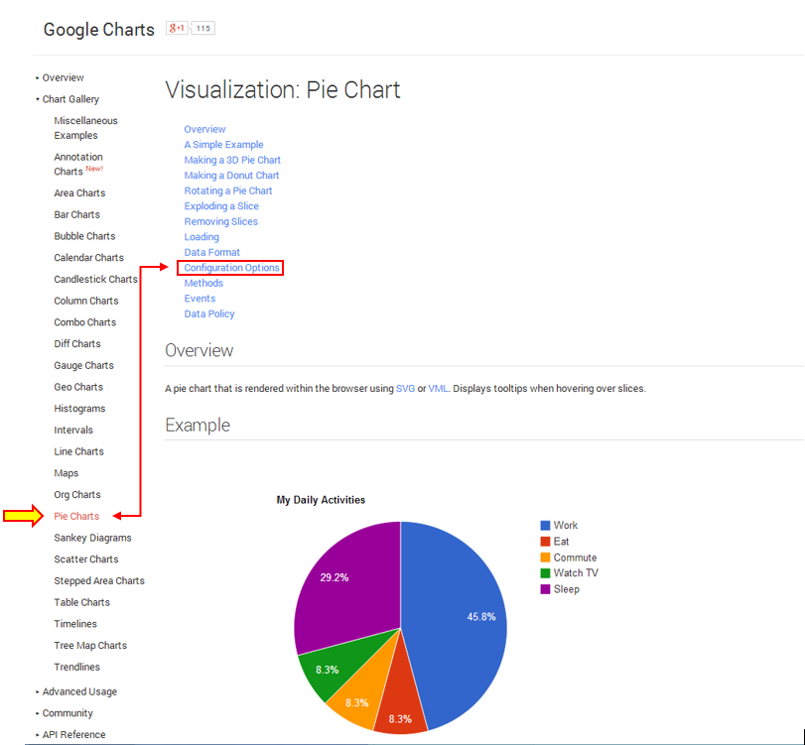
Task: Select Calendar Charts in sidebar
Action: pos(88,258)
